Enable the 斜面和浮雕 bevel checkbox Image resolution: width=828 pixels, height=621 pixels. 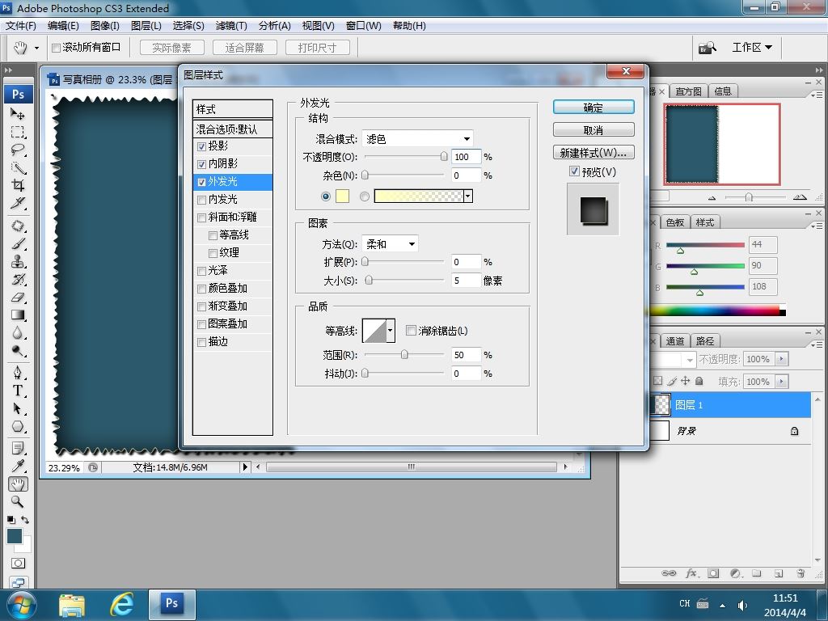coord(201,218)
